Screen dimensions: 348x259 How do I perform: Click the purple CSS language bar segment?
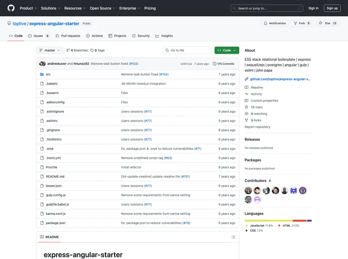(x=310, y=221)
